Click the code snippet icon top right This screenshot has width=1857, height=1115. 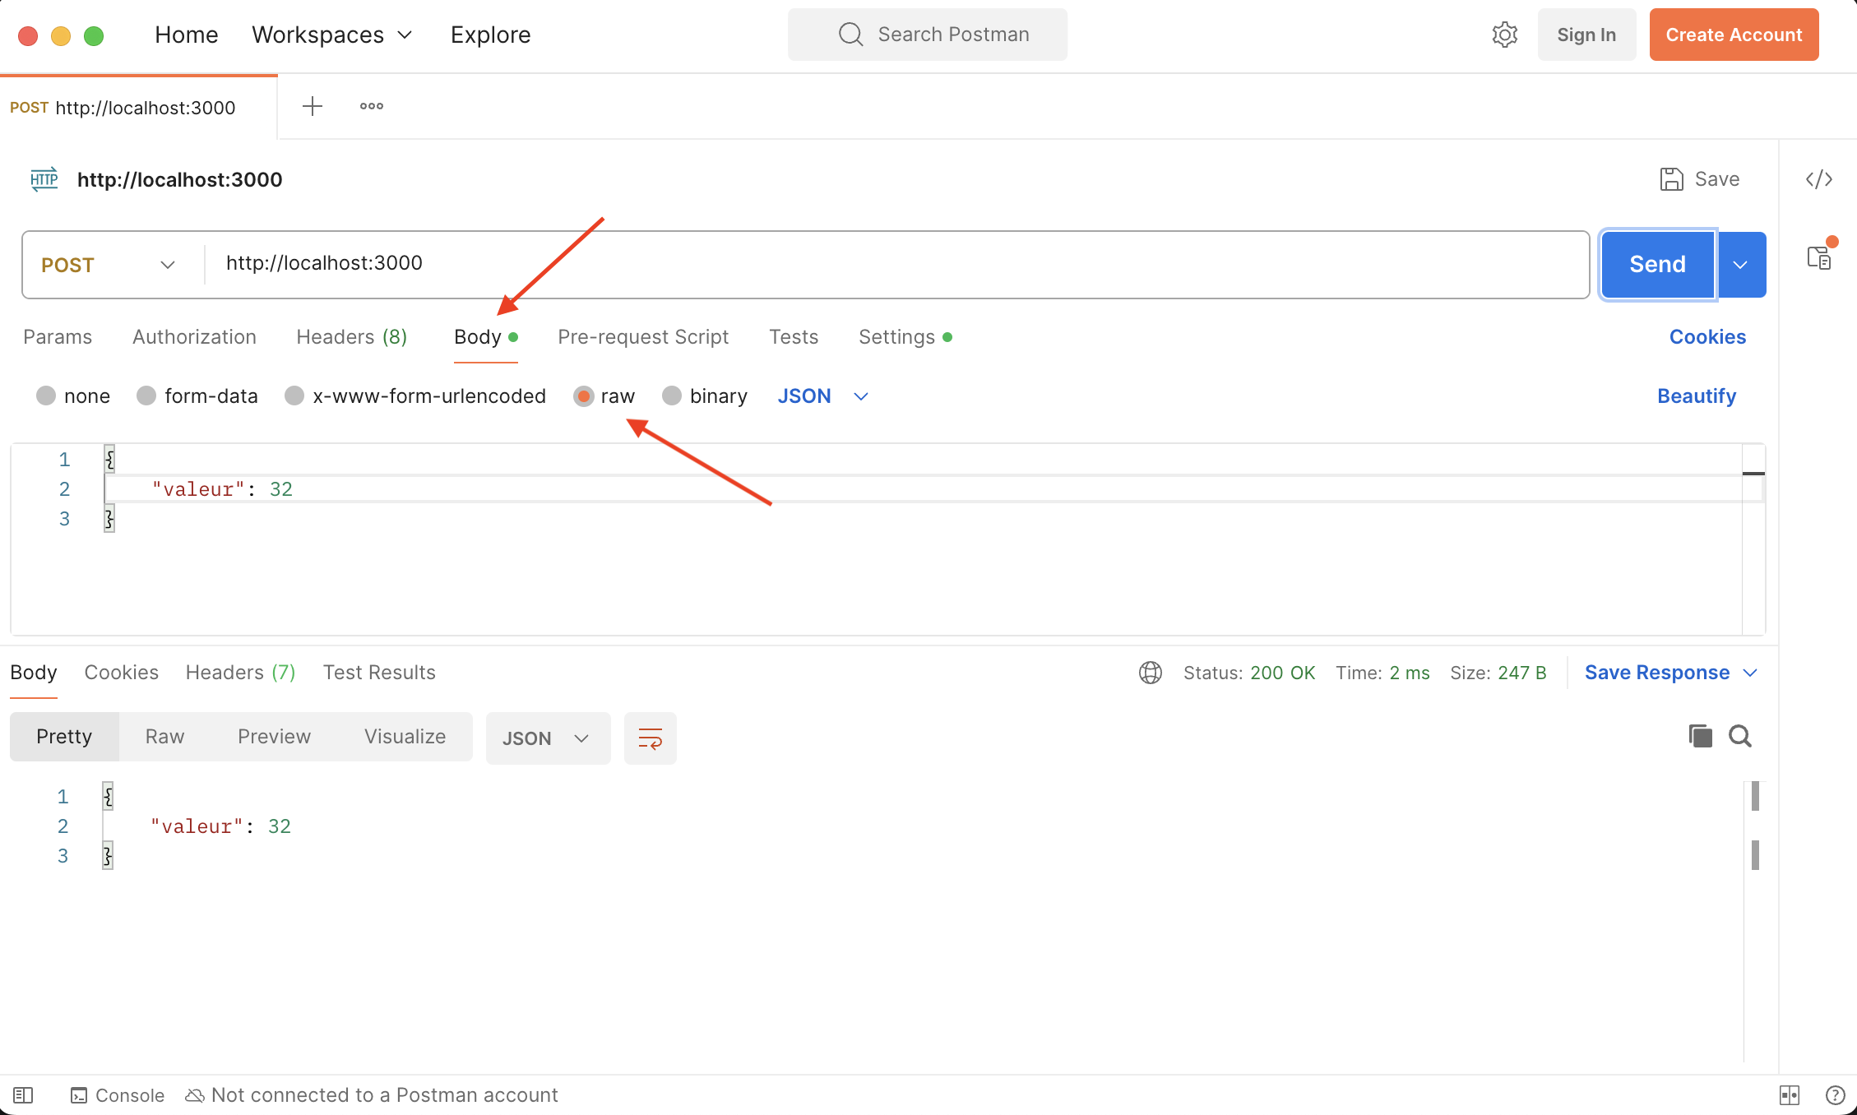(x=1821, y=179)
